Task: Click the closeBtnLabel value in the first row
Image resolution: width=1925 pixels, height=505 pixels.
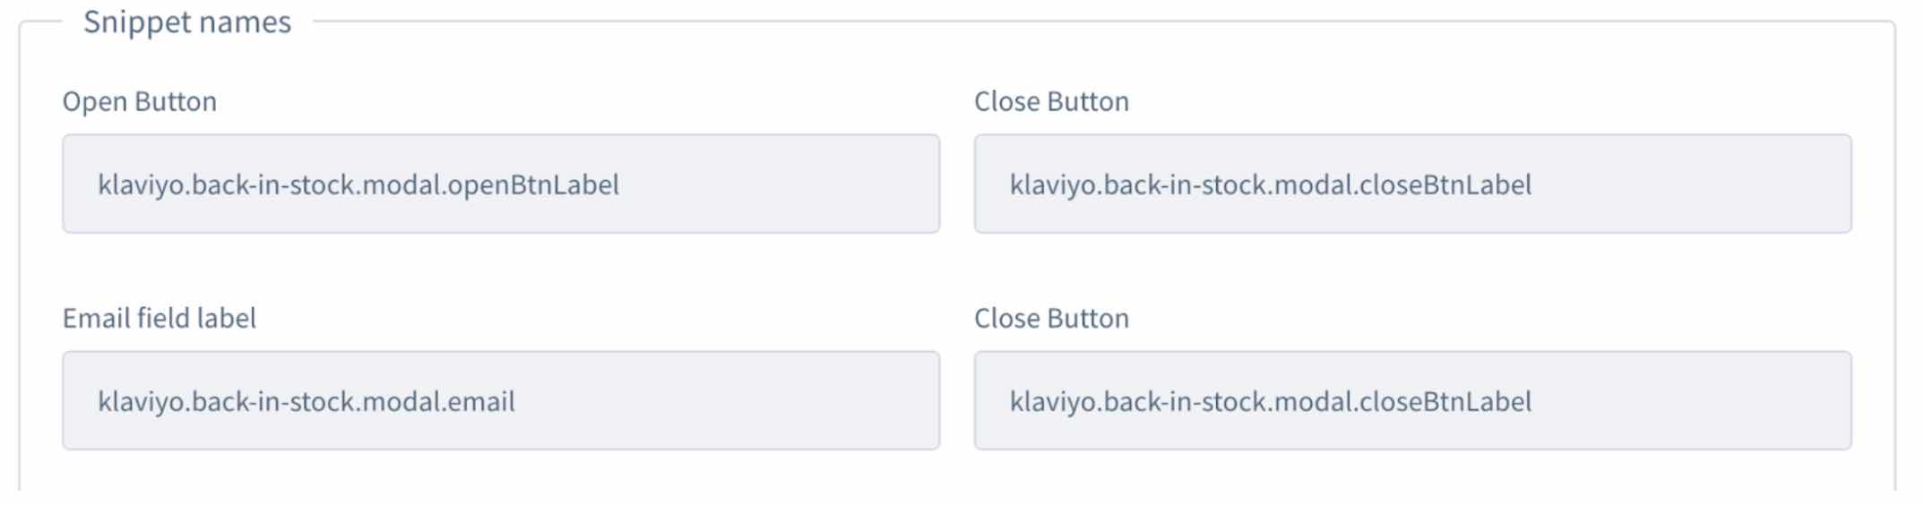Action: tap(1270, 185)
